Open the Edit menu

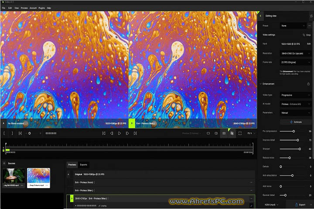[10, 8]
